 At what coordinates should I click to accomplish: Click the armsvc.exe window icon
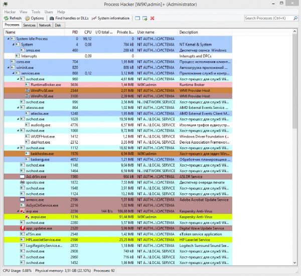(23, 200)
